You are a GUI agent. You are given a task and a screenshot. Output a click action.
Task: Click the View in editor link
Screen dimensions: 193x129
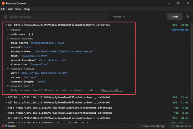112,90
